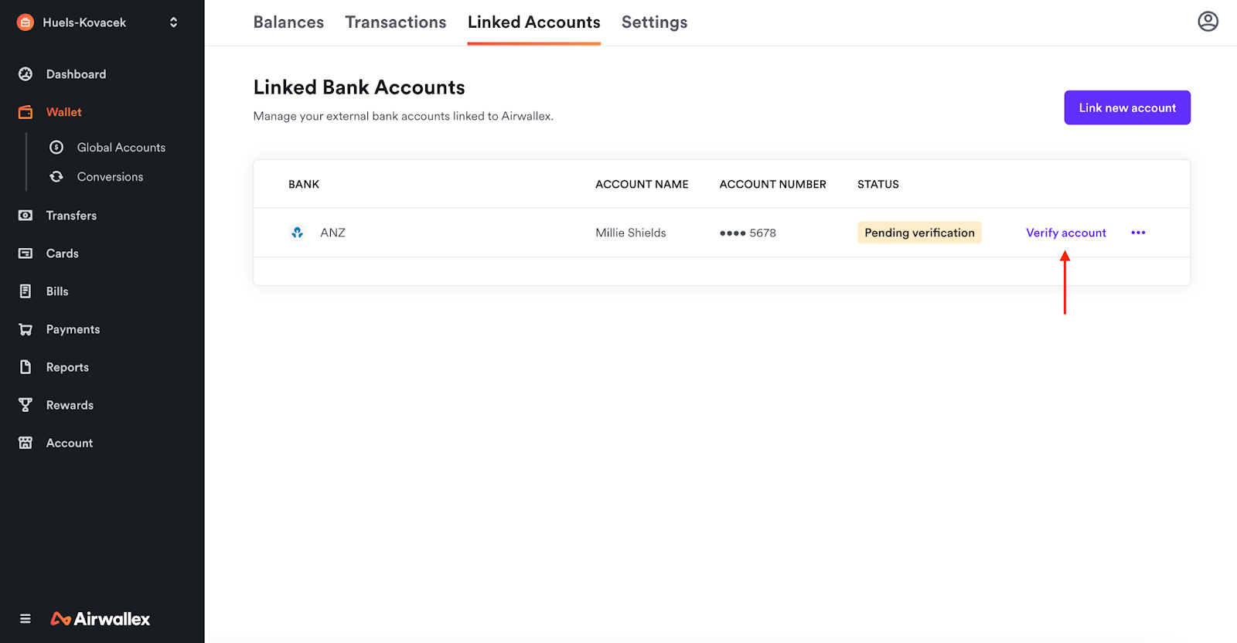Open Bills in the sidebar
This screenshot has width=1237, height=643.
coord(57,291)
